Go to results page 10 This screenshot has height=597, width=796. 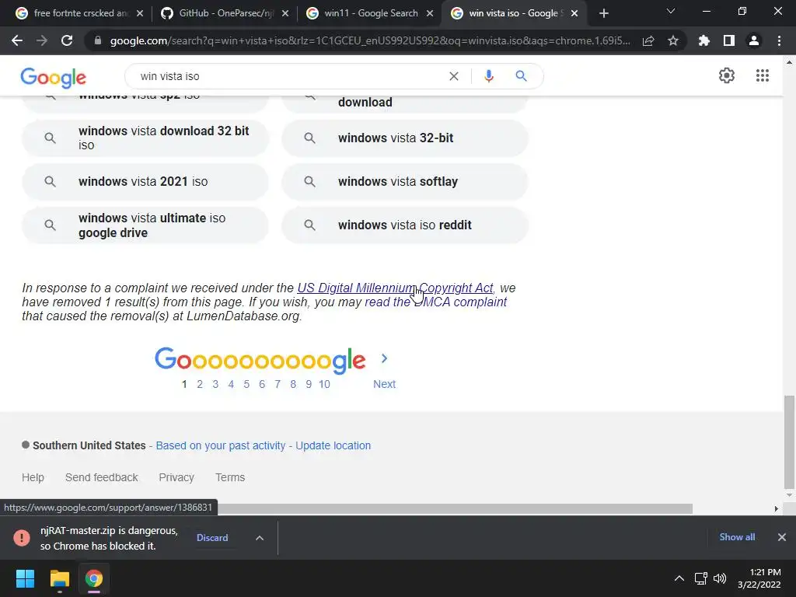324,384
